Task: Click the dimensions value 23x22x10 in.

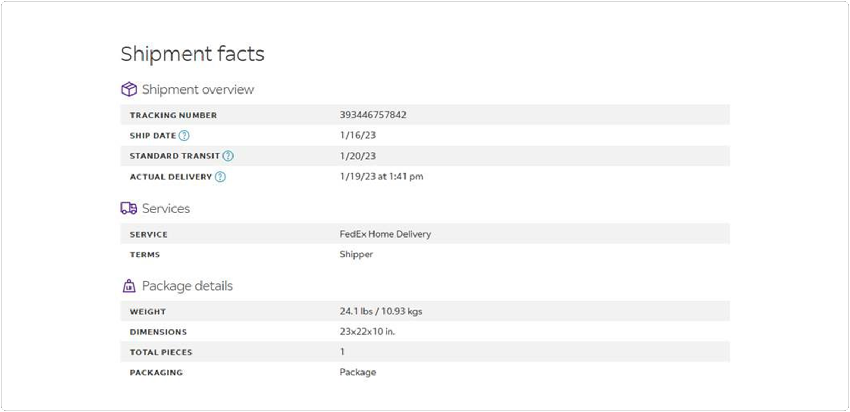Action: [x=367, y=332]
